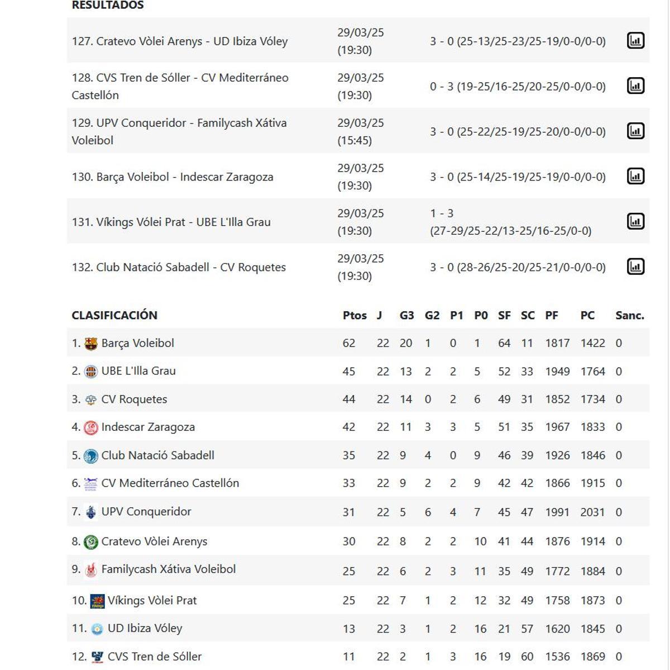Select the UBE L'Illa Grau team logo
670x670 pixels.
pos(90,370)
